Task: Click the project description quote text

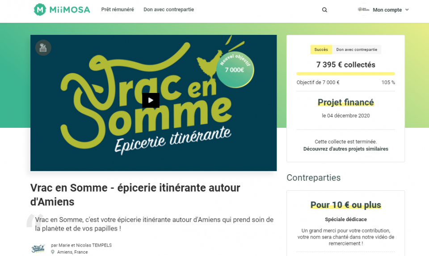Action: [x=154, y=224]
